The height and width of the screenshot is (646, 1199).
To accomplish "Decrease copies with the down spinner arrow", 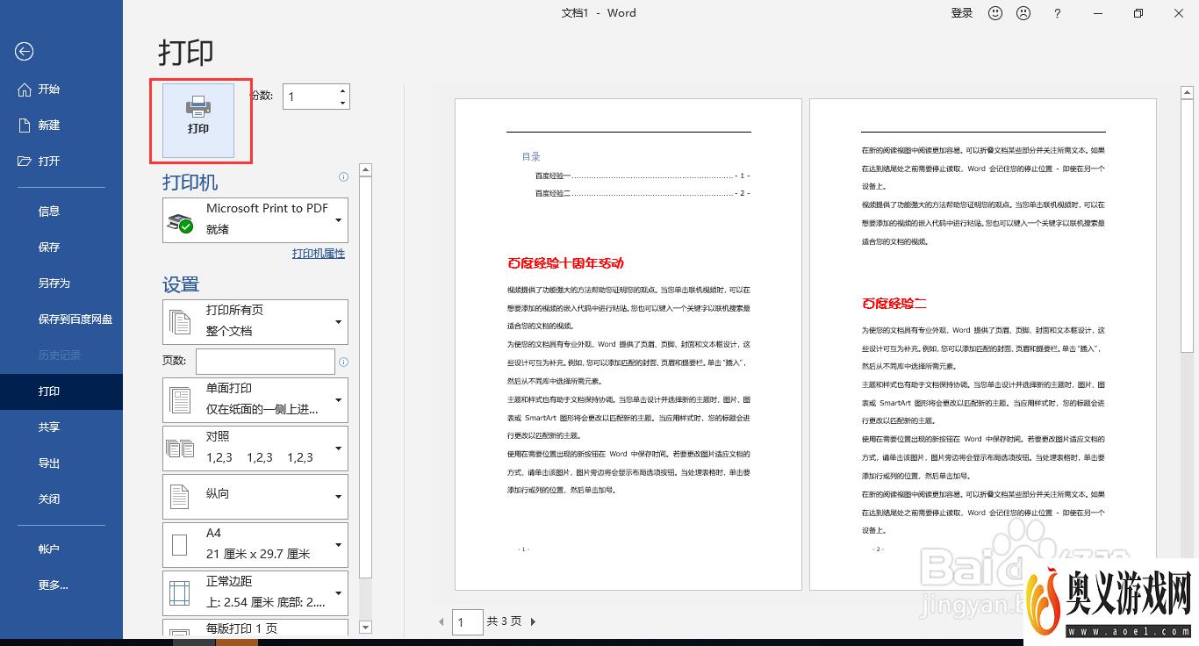I will [x=343, y=103].
